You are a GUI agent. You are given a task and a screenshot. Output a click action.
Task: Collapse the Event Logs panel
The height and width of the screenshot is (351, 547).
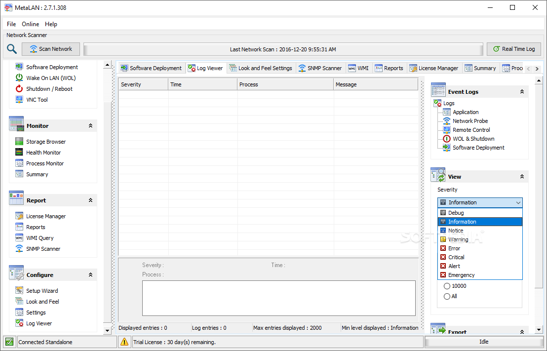point(522,92)
